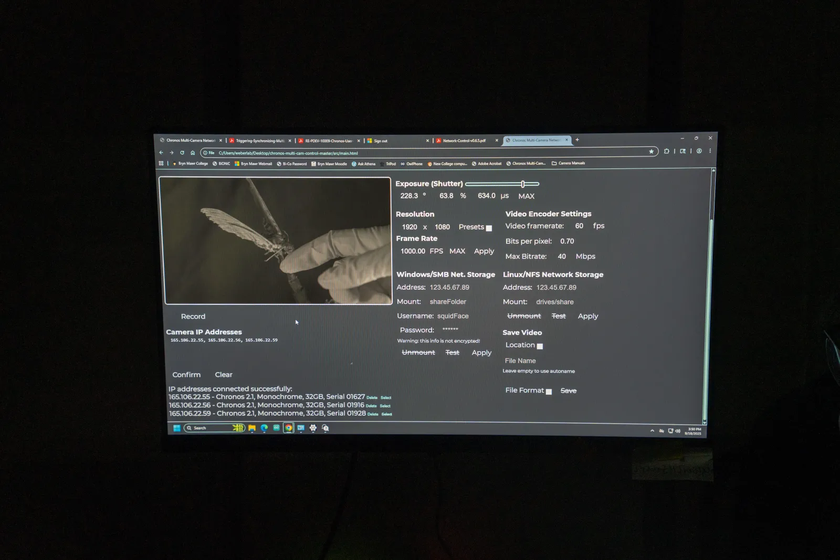Image resolution: width=840 pixels, height=560 pixels.
Task: Click the Record button
Action: coord(193,316)
